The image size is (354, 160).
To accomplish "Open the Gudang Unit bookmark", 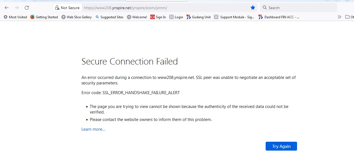I will click(x=199, y=17).
